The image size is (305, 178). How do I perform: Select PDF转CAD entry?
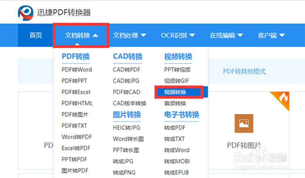[127, 92]
